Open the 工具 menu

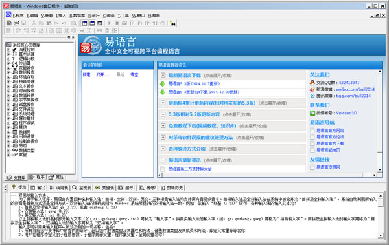point(123,16)
